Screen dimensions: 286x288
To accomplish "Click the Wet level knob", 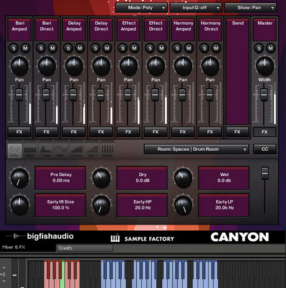I will point(183,178).
